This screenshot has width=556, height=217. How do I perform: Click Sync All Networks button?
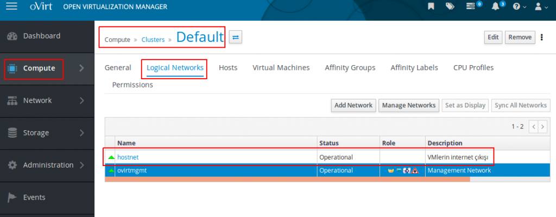tap(521, 105)
